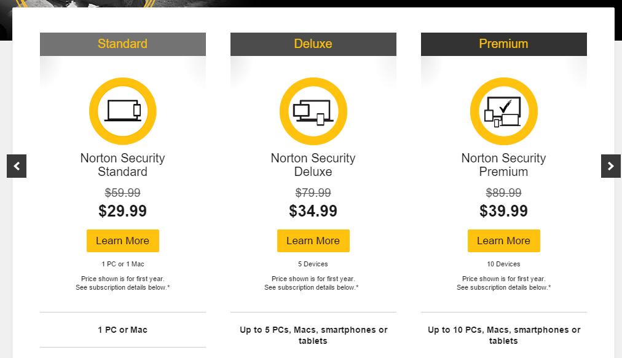Click the $29.99 Standard price
The image size is (622, 358).
[123, 212]
